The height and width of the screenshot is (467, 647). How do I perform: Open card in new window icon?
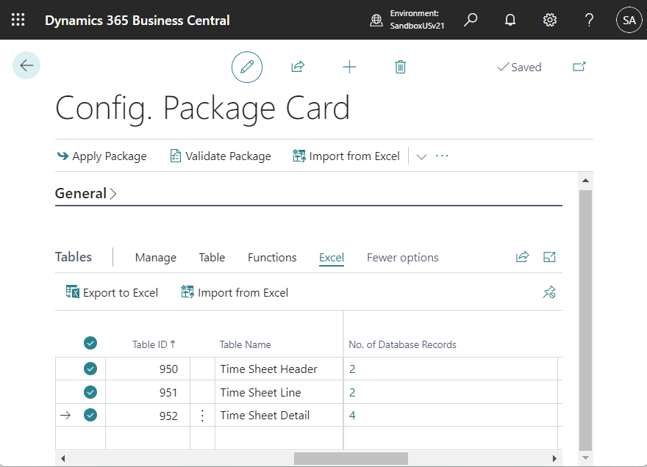point(579,67)
